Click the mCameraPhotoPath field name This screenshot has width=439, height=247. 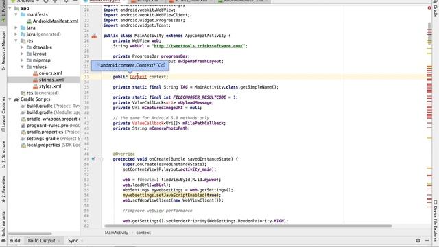[x=168, y=128]
